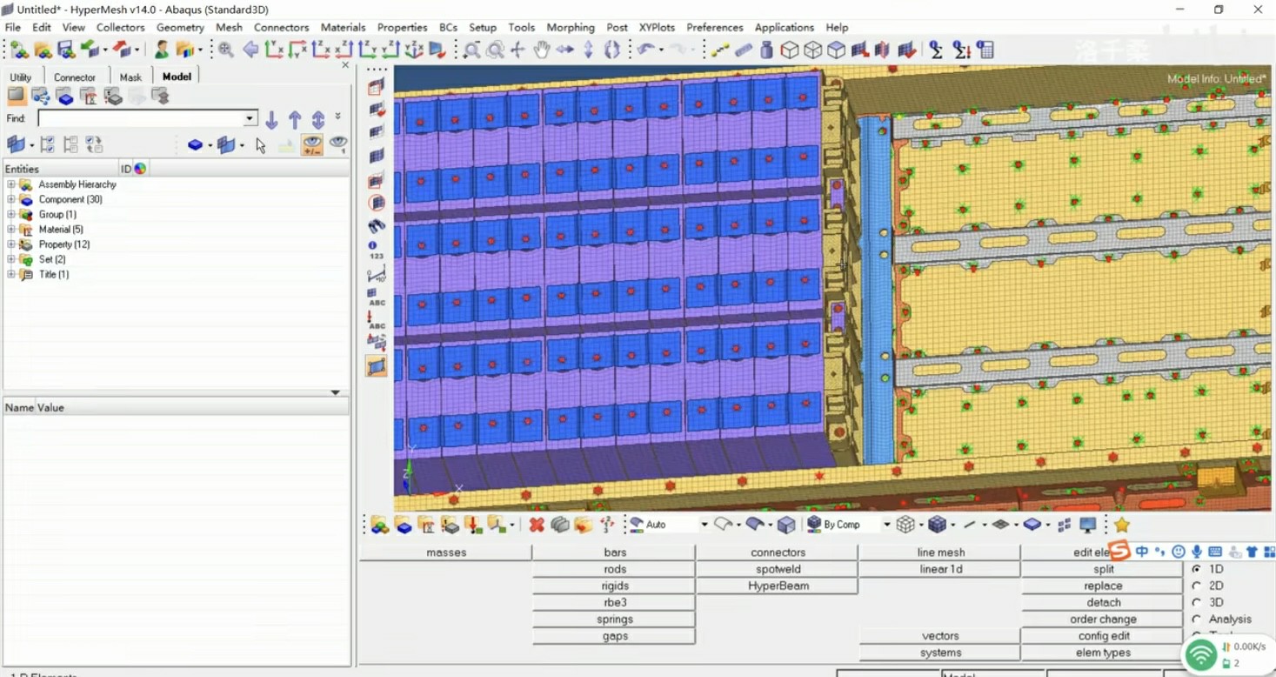The height and width of the screenshot is (677, 1276).
Task: Click the circle zoom magnifier icon
Action: [495, 50]
